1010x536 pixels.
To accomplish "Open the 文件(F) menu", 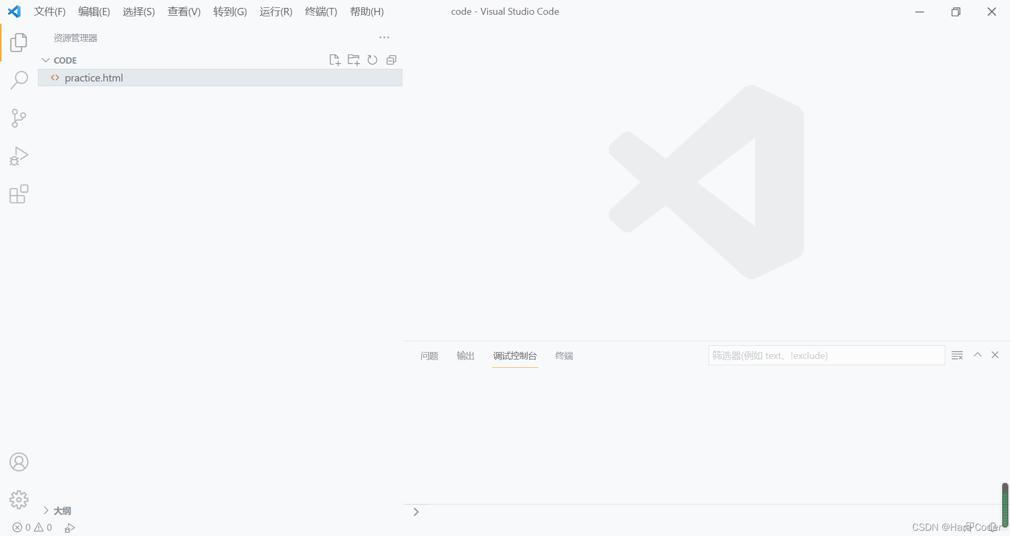I will (x=50, y=12).
